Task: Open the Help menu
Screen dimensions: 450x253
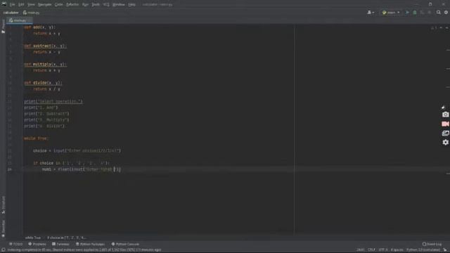Action: (x=131, y=5)
